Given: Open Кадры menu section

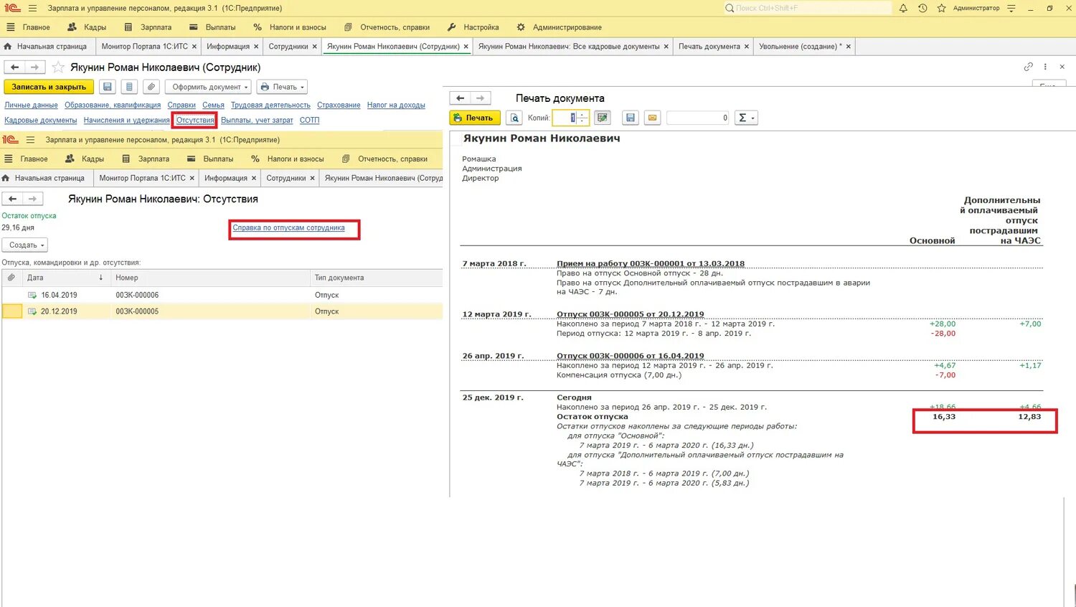Looking at the screenshot, I should [x=87, y=27].
